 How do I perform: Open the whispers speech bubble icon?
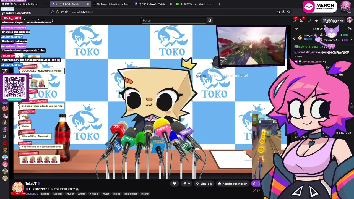[309, 20]
